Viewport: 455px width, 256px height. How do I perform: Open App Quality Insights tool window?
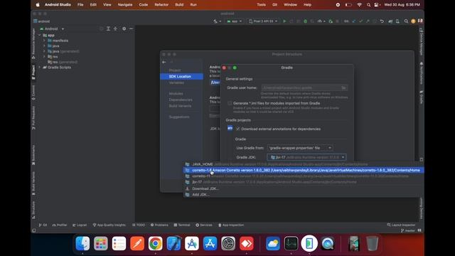pyautogui.click(x=109, y=225)
